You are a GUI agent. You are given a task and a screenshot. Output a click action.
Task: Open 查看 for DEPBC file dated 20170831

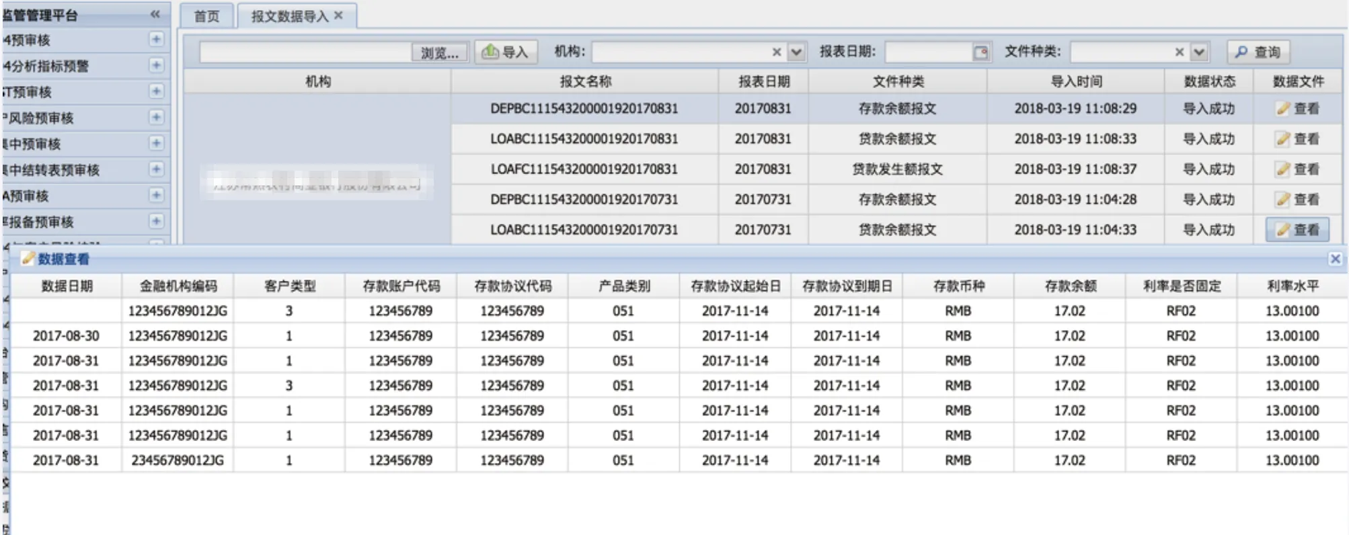point(1298,109)
